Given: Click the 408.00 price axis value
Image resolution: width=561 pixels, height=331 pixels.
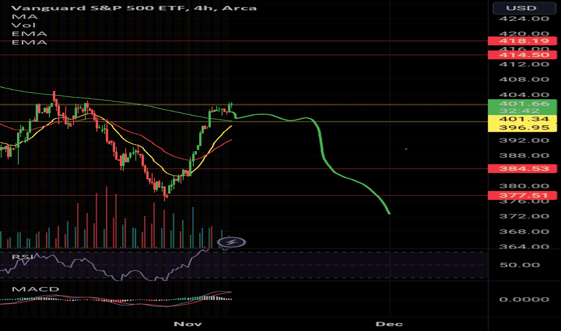Looking at the screenshot, I should coord(524,79).
